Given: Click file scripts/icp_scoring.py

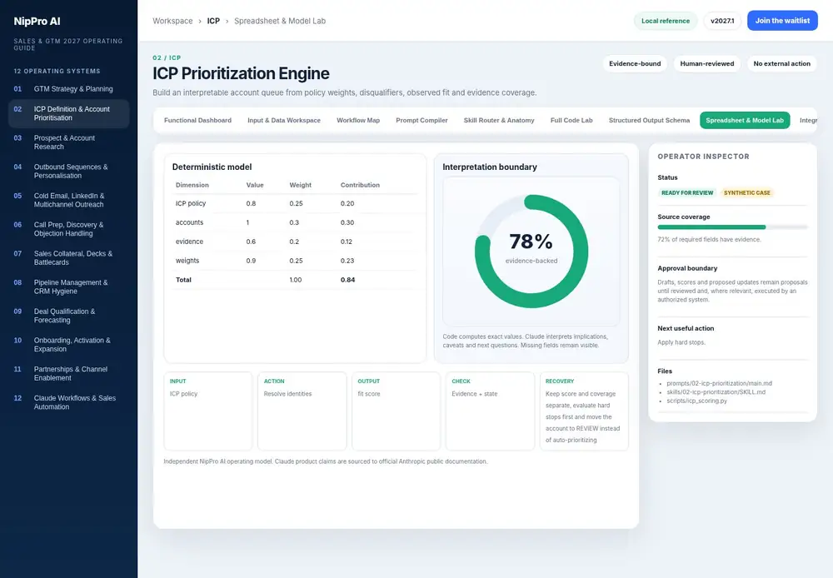Looking at the screenshot, I should click(696, 401).
